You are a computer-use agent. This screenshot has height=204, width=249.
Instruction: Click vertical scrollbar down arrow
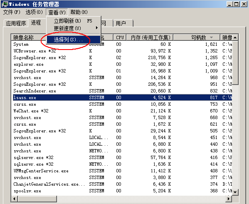[235, 192]
